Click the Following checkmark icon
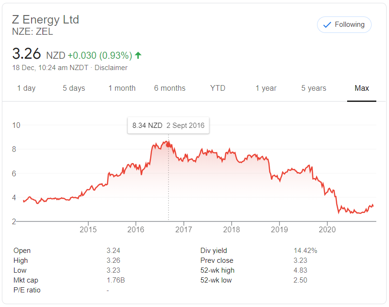The image size is (389, 307). 327,24
